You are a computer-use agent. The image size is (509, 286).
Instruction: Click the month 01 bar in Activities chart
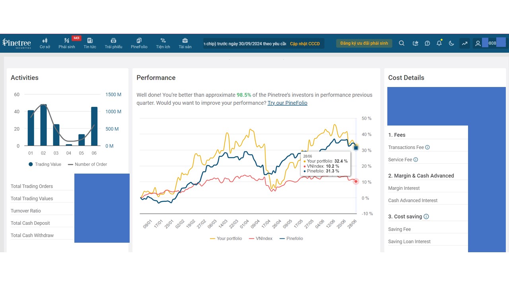31,128
